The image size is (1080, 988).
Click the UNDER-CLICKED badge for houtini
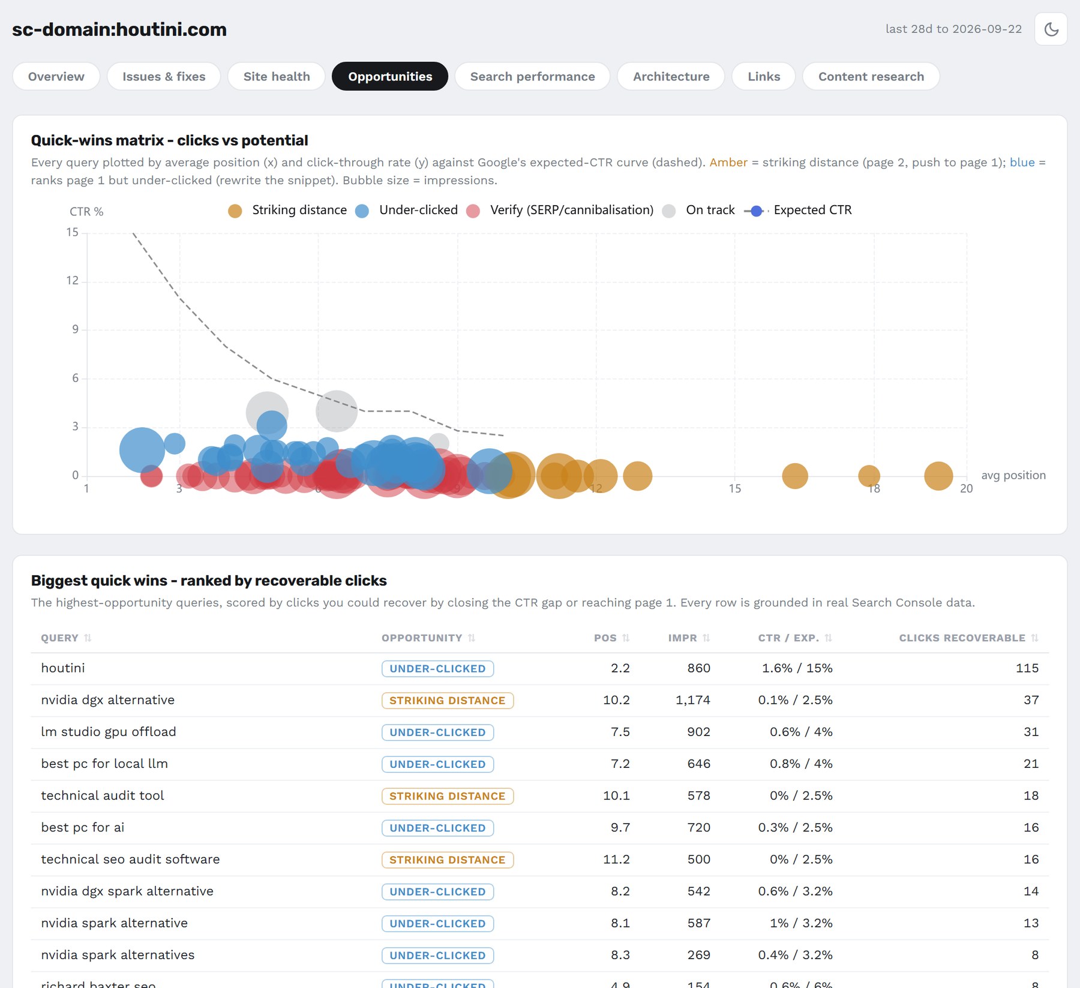(437, 668)
